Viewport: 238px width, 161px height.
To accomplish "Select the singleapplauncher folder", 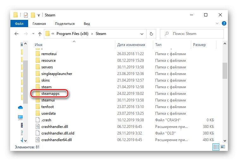I will pos(57,74).
